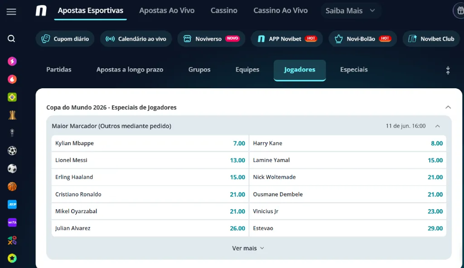Pick Mikel Oyarzabal at 21.00
464x268 pixels.
(150, 211)
